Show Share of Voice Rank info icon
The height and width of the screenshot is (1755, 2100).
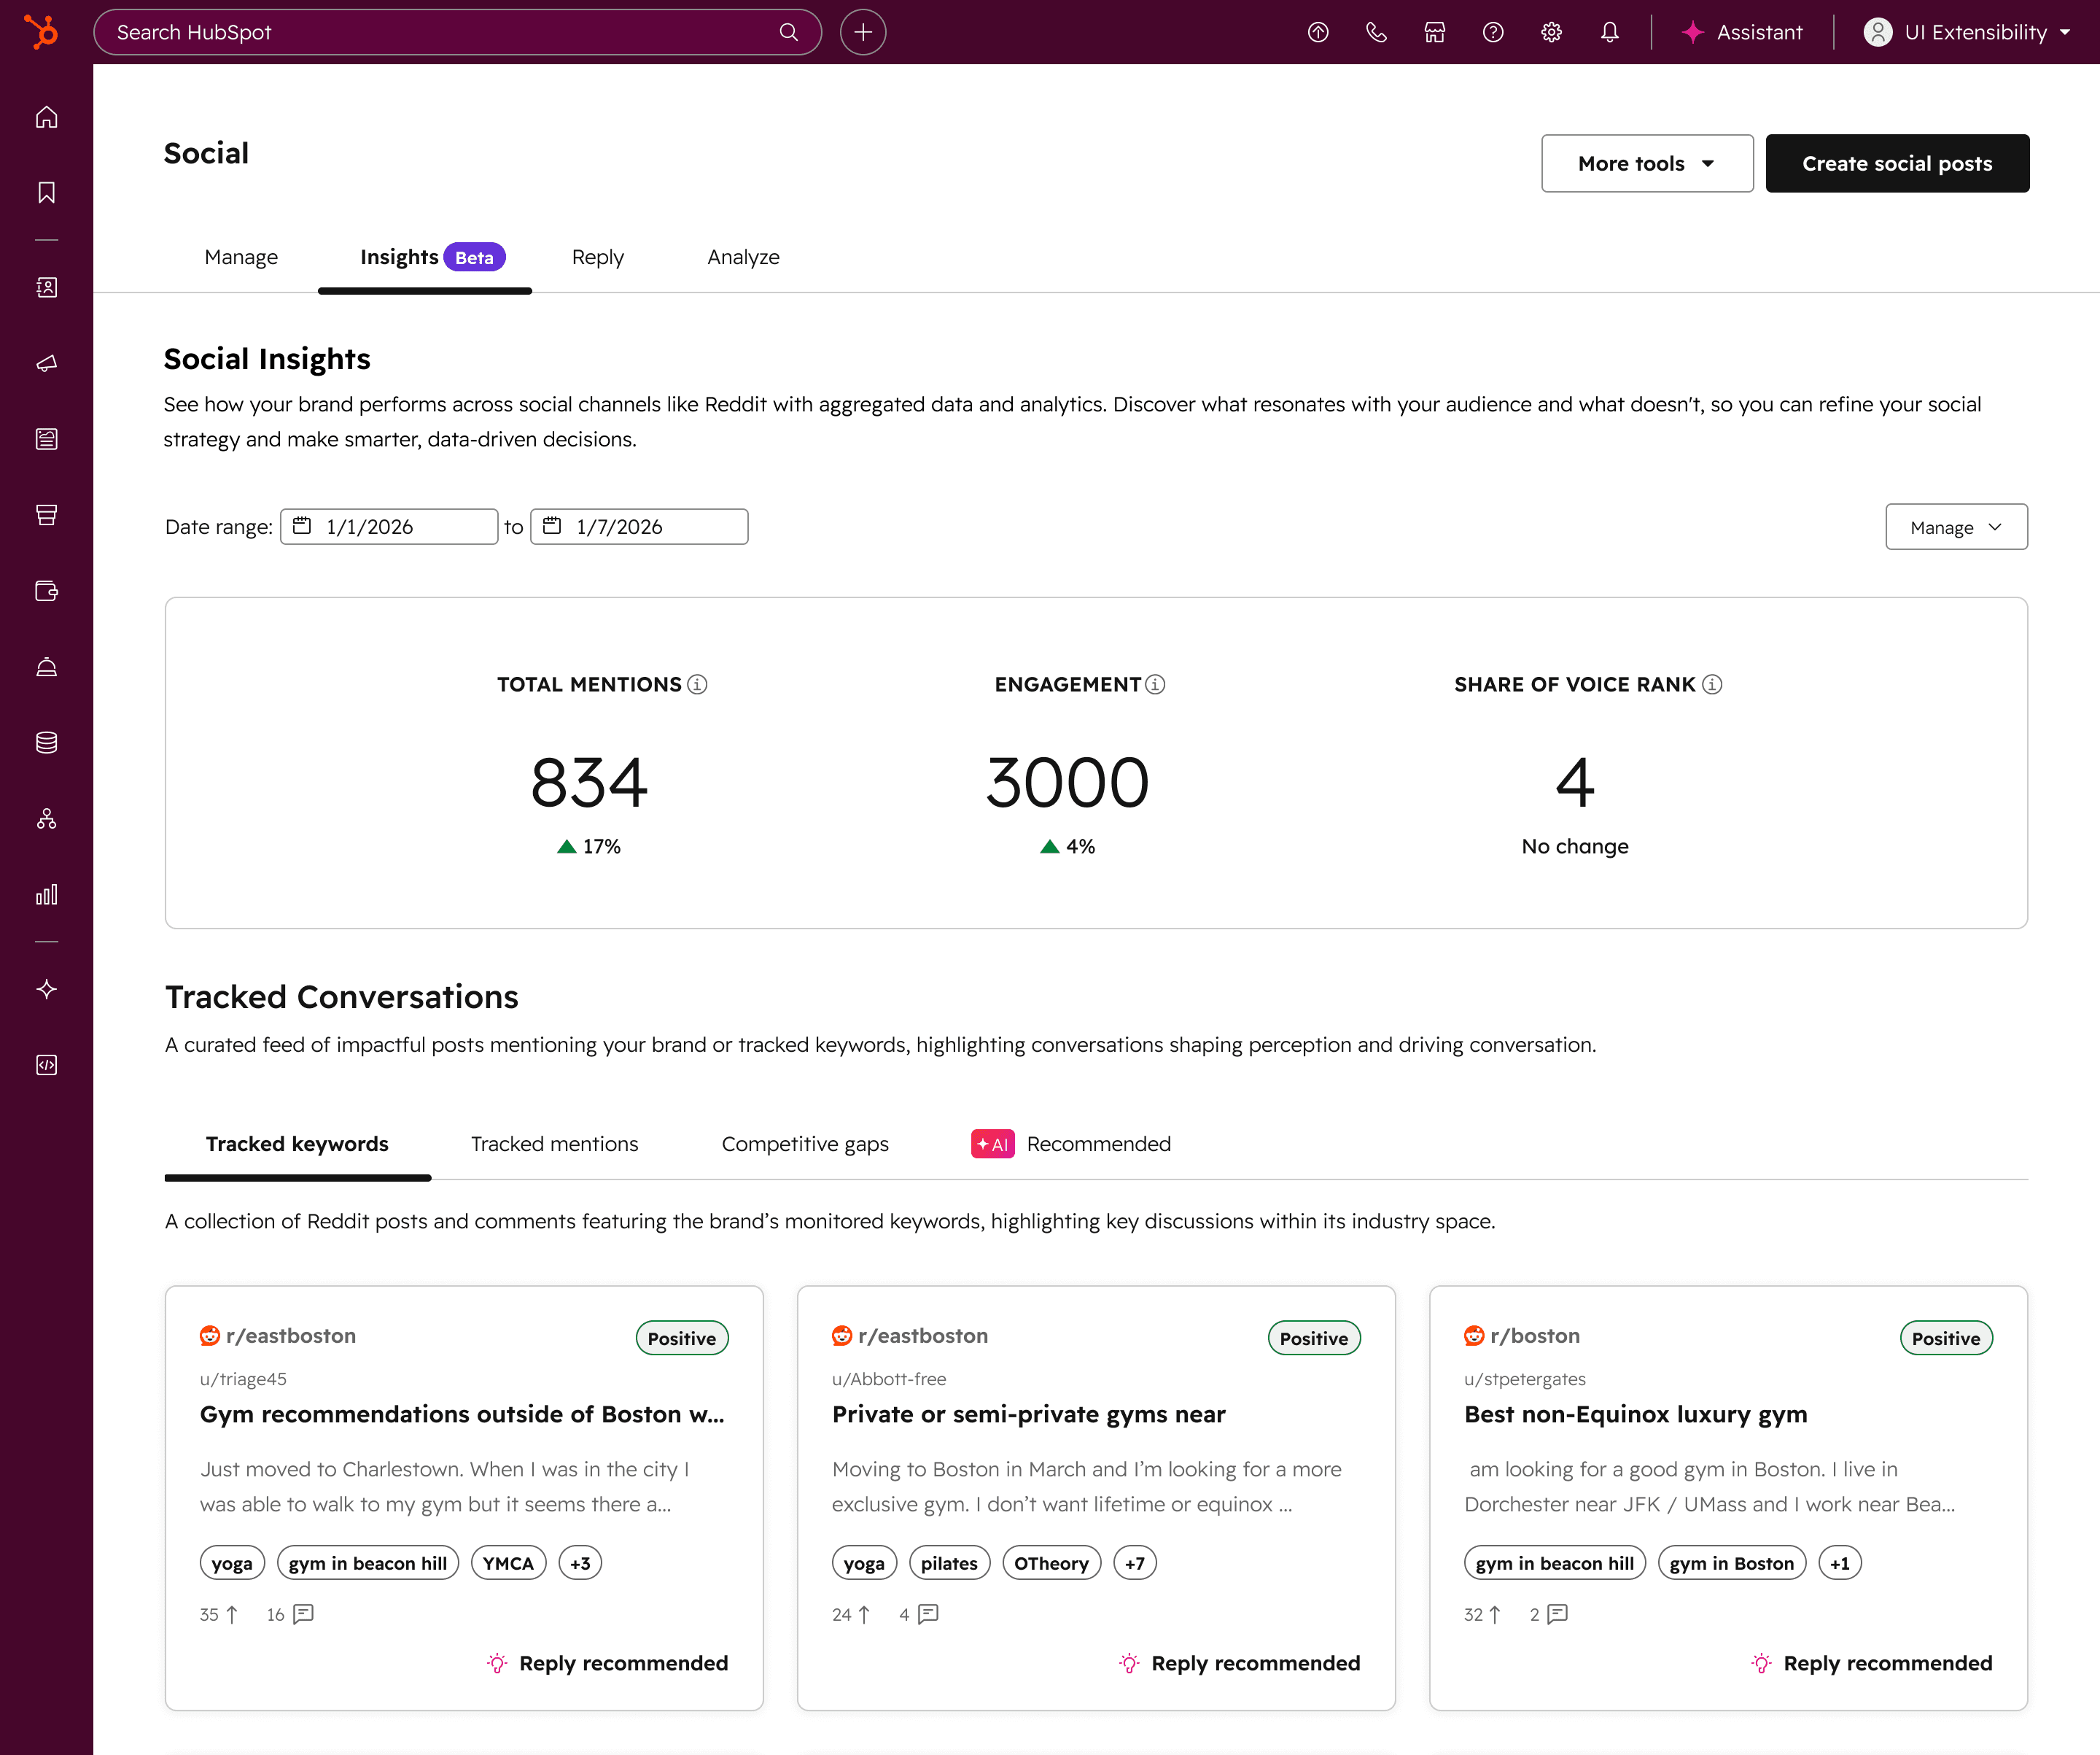click(1712, 684)
